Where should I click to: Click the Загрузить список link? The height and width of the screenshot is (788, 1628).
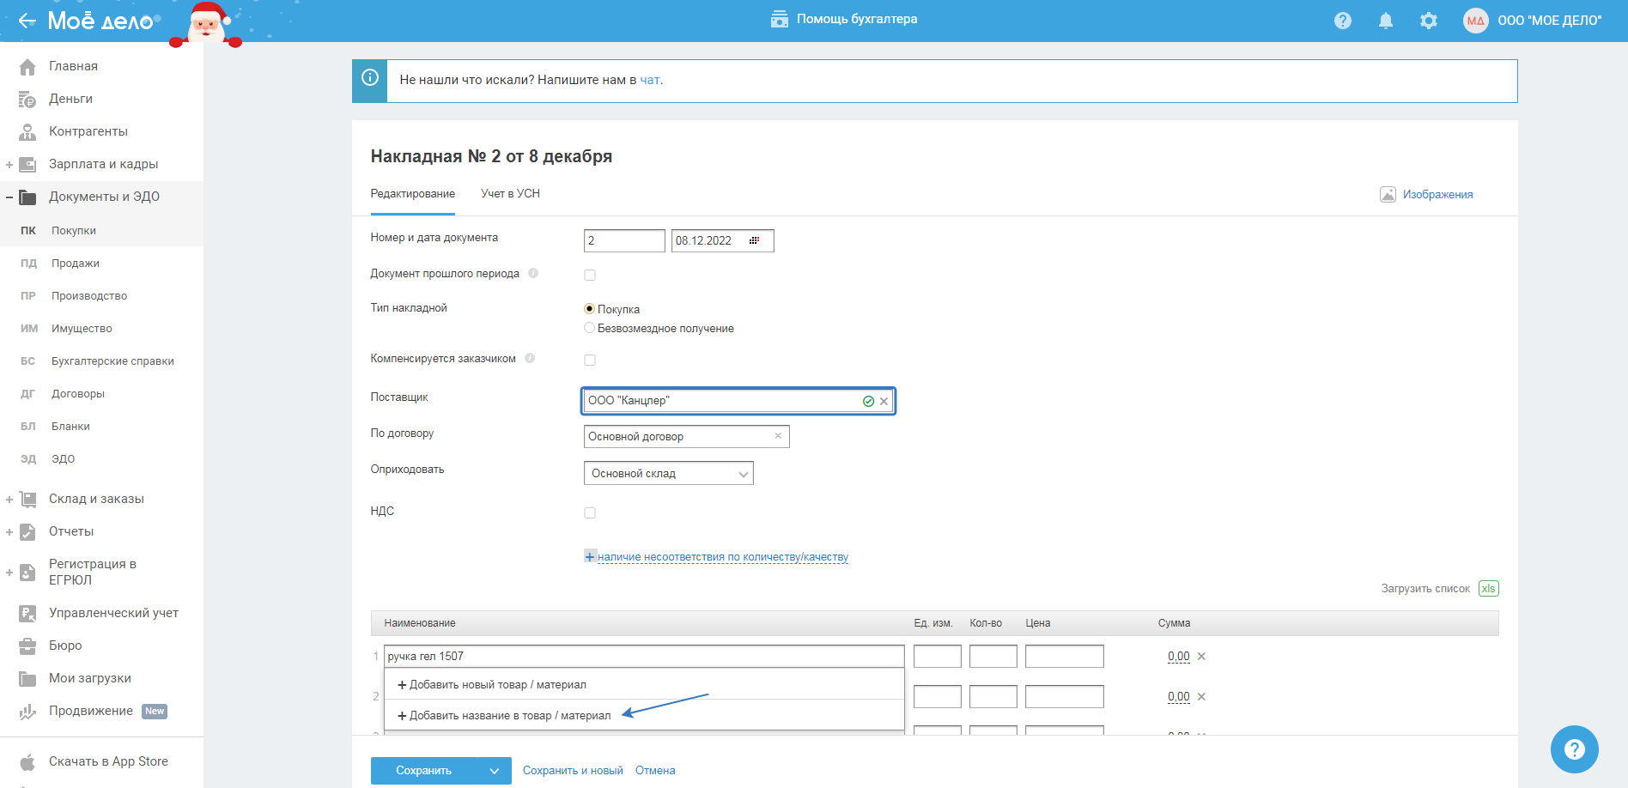1425,589
